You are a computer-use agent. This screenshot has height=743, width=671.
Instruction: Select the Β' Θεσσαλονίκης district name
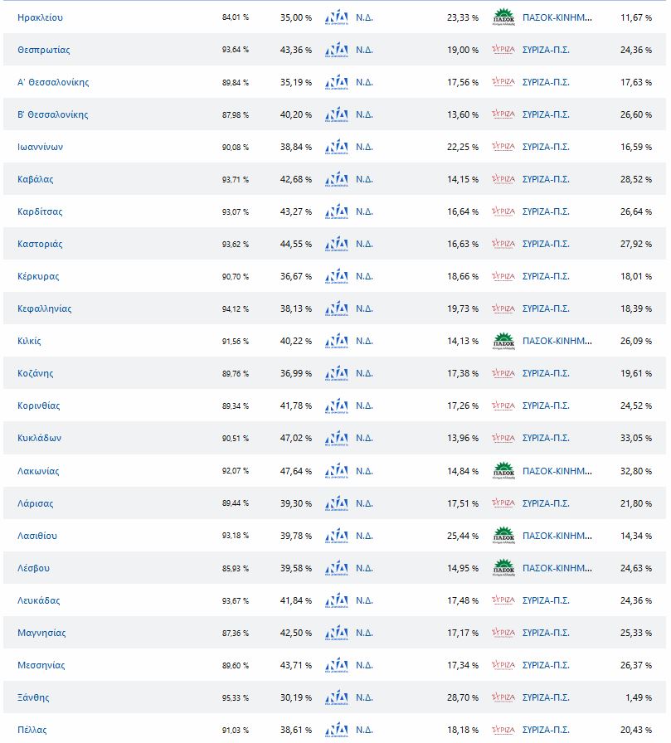(53, 114)
